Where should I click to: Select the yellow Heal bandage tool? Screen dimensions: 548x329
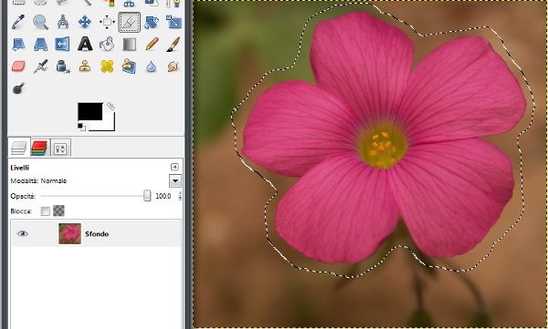pos(107,67)
